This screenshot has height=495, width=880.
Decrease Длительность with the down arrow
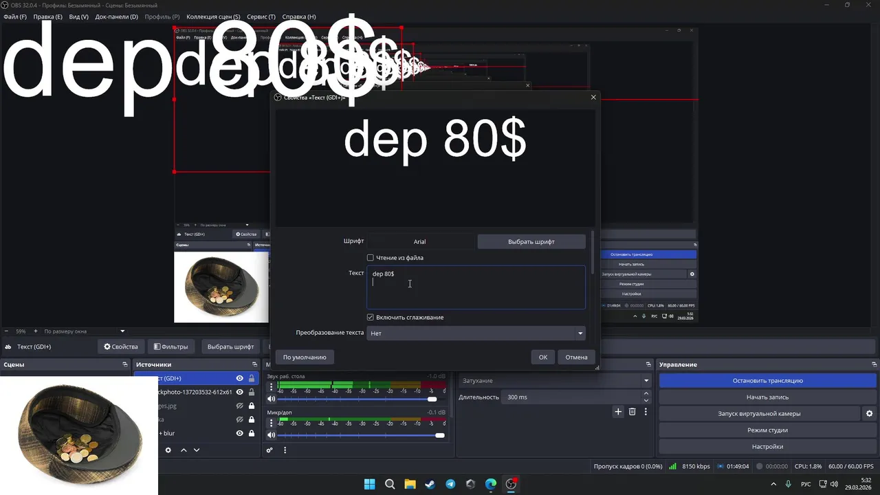tap(646, 401)
